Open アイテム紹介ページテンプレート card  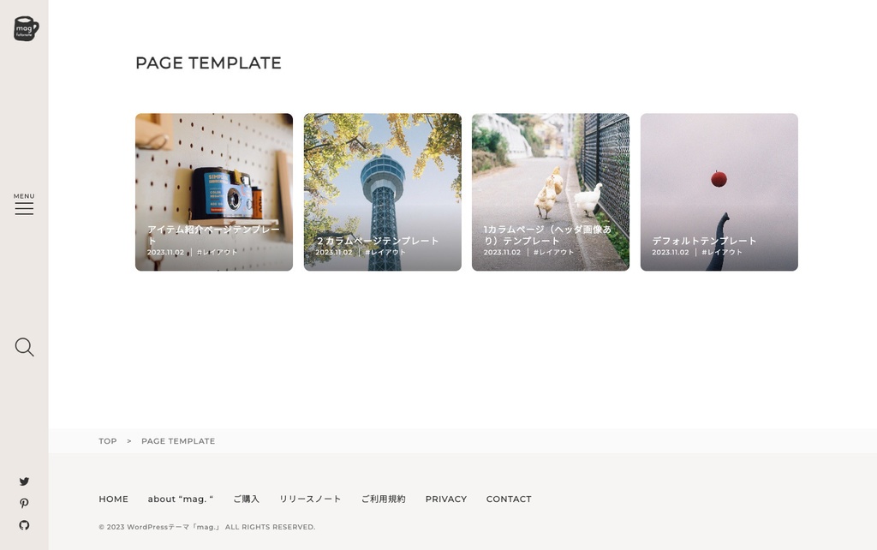(214, 192)
